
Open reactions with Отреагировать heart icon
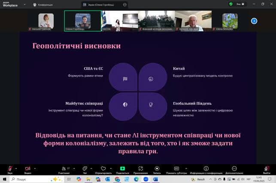[103, 169]
